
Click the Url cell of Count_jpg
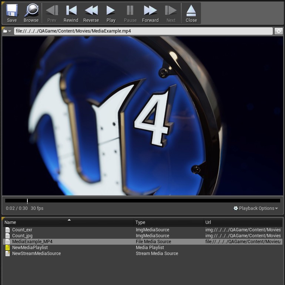243,236
